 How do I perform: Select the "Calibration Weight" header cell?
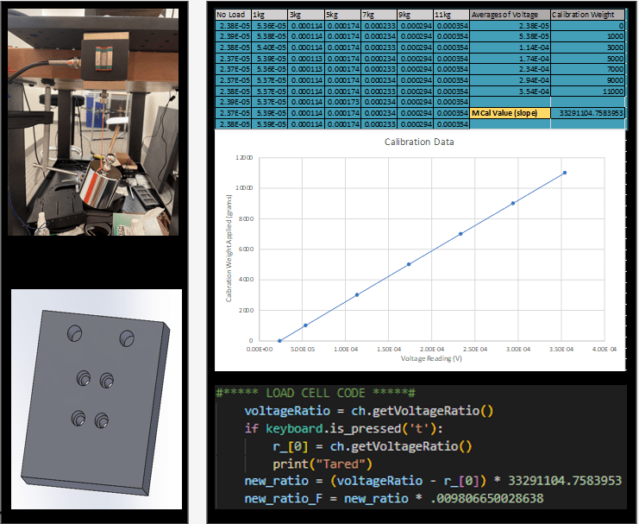click(587, 15)
